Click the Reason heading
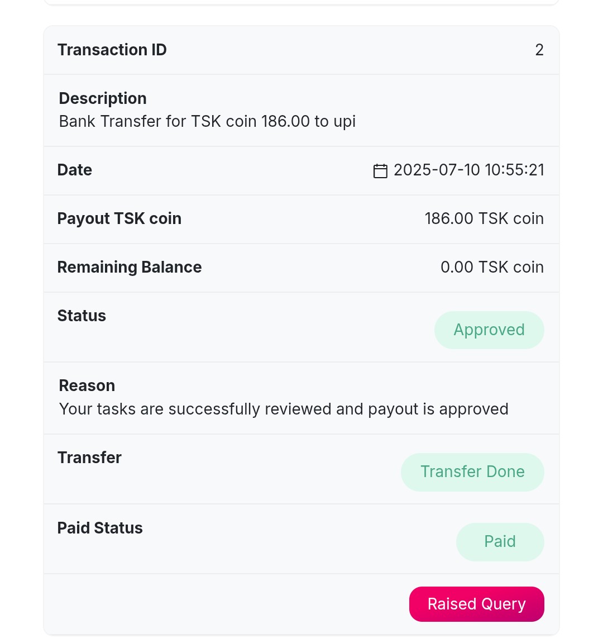This screenshot has width=603, height=643. (87, 385)
